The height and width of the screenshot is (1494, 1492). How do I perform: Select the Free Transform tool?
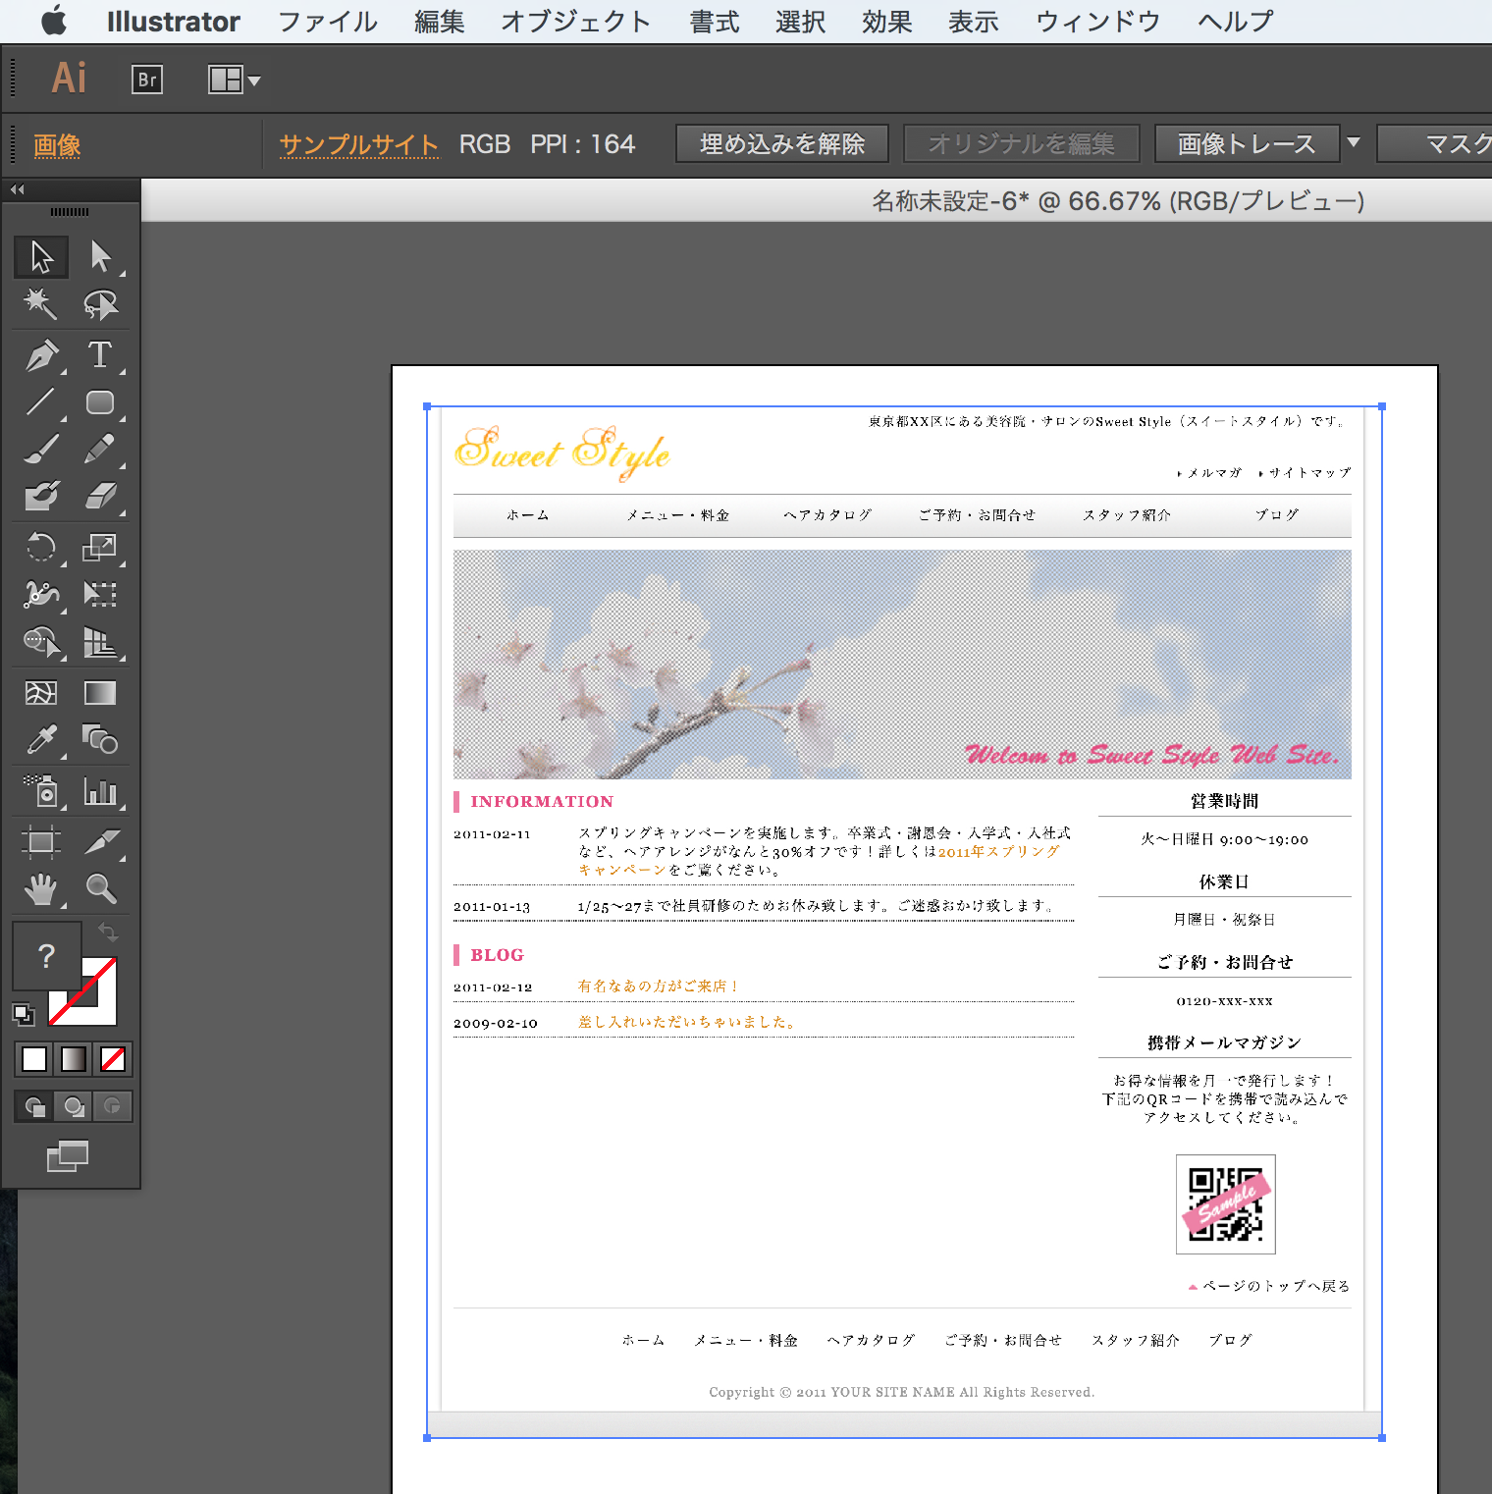[100, 594]
